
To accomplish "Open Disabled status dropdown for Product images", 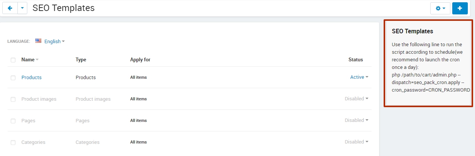I will pyautogui.click(x=357, y=98).
